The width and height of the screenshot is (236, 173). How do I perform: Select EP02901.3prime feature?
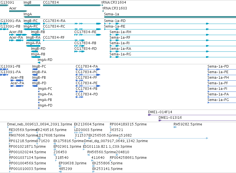[x=55, y=149]
